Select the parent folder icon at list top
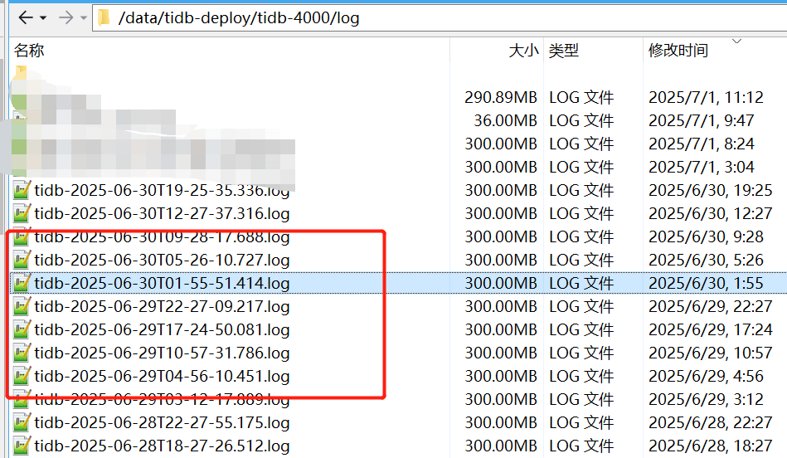The width and height of the screenshot is (787, 458). pyautogui.click(x=21, y=73)
